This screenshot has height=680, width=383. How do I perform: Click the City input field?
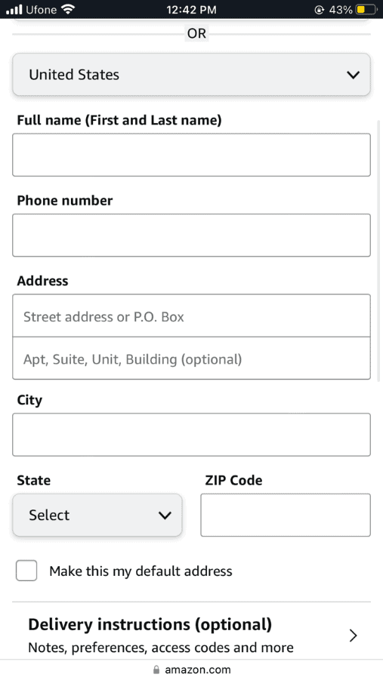[x=192, y=435]
